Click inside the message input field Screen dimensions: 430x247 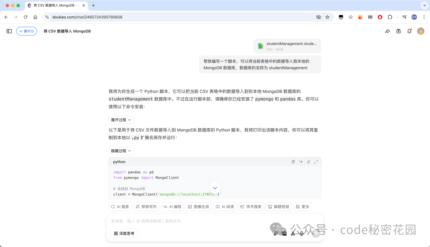click(x=179, y=221)
